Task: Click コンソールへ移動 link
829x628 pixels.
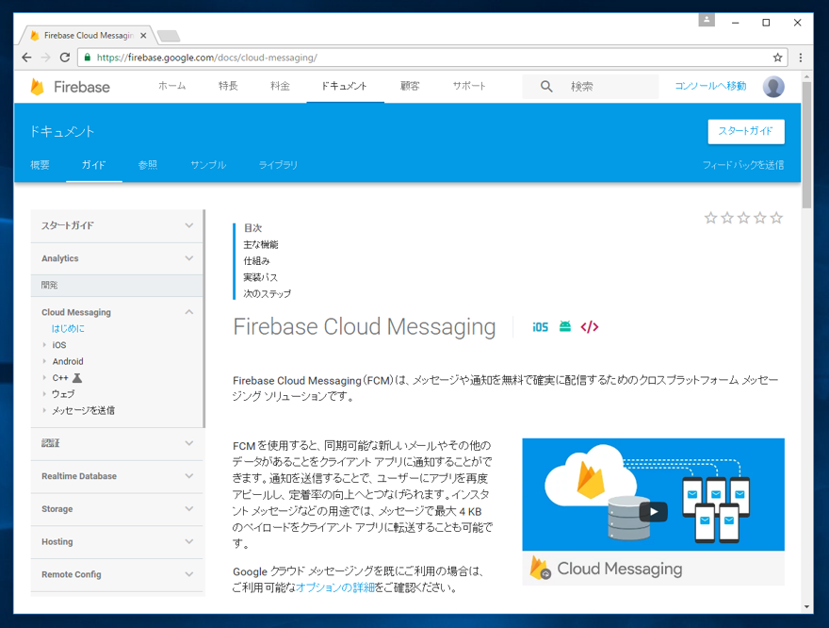Action: coord(710,86)
